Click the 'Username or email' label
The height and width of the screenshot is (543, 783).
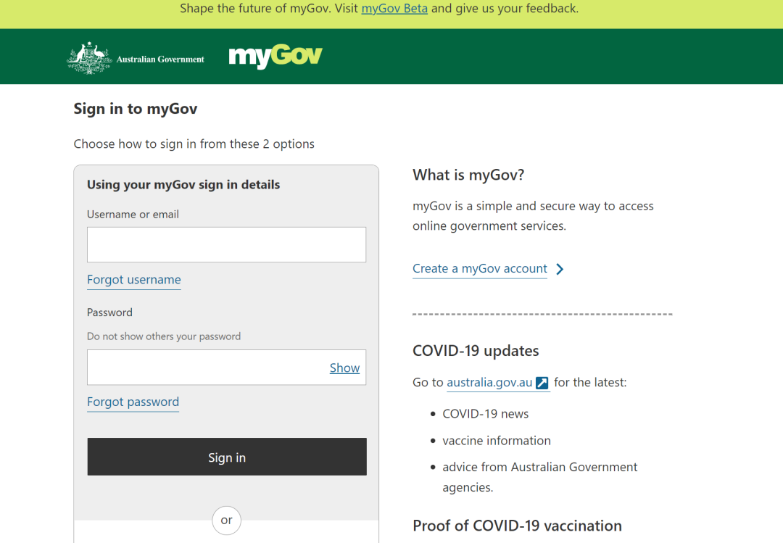pyautogui.click(x=133, y=215)
